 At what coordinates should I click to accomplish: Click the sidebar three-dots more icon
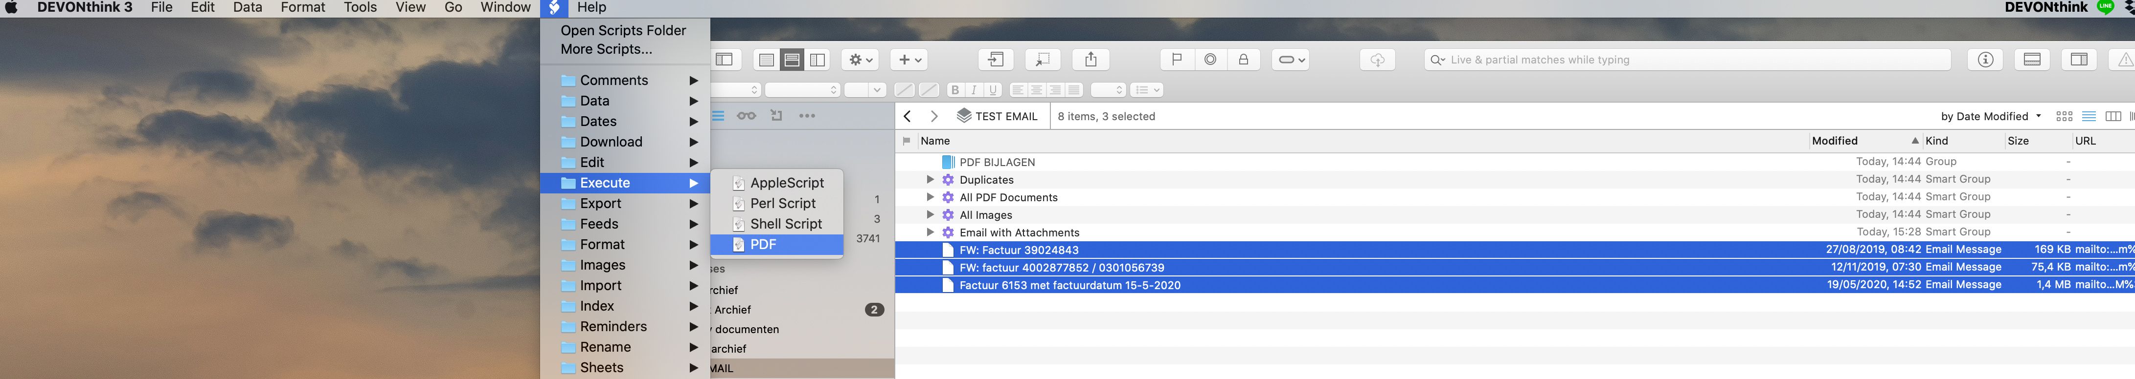pos(807,116)
